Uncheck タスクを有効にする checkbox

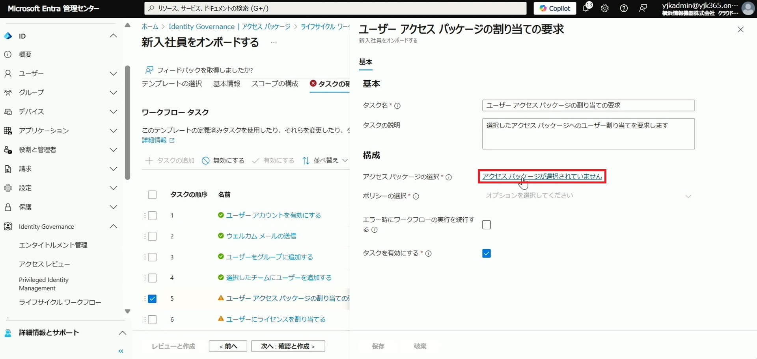[487, 254]
